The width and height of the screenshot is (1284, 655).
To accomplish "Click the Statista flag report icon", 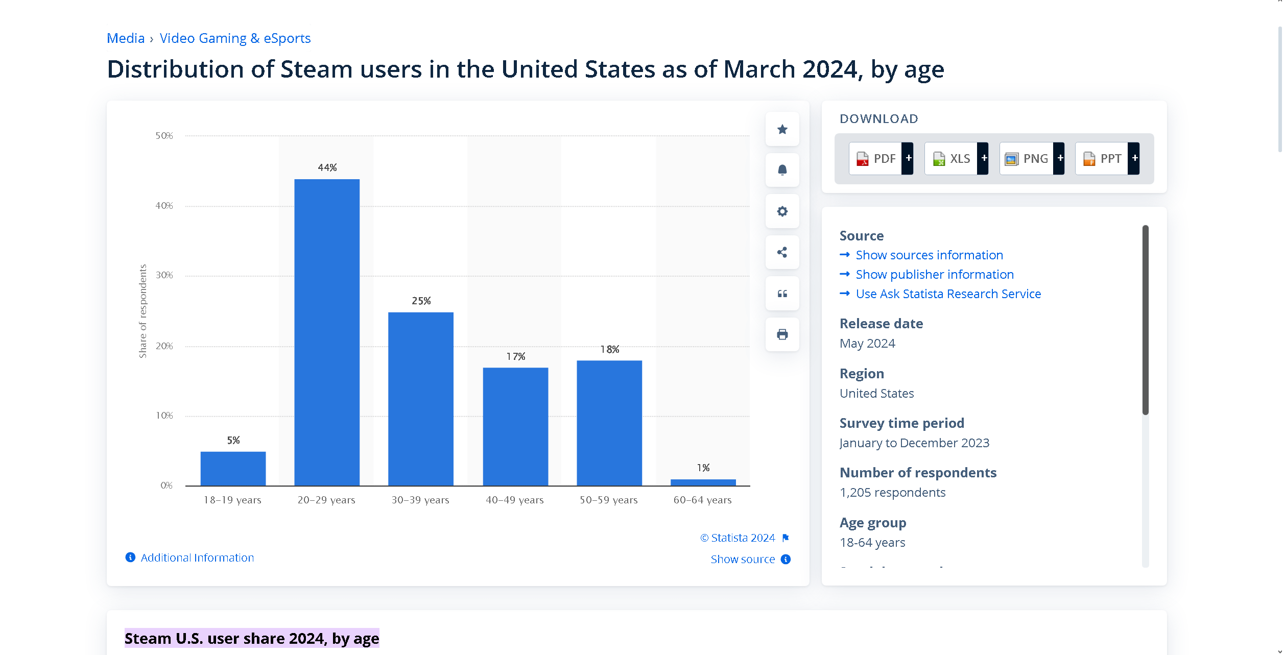I will click(x=786, y=538).
